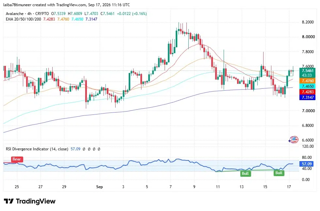The width and height of the screenshot is (320, 211).
Task: Click the 7.8000 price axis label
Action: click(308, 52)
